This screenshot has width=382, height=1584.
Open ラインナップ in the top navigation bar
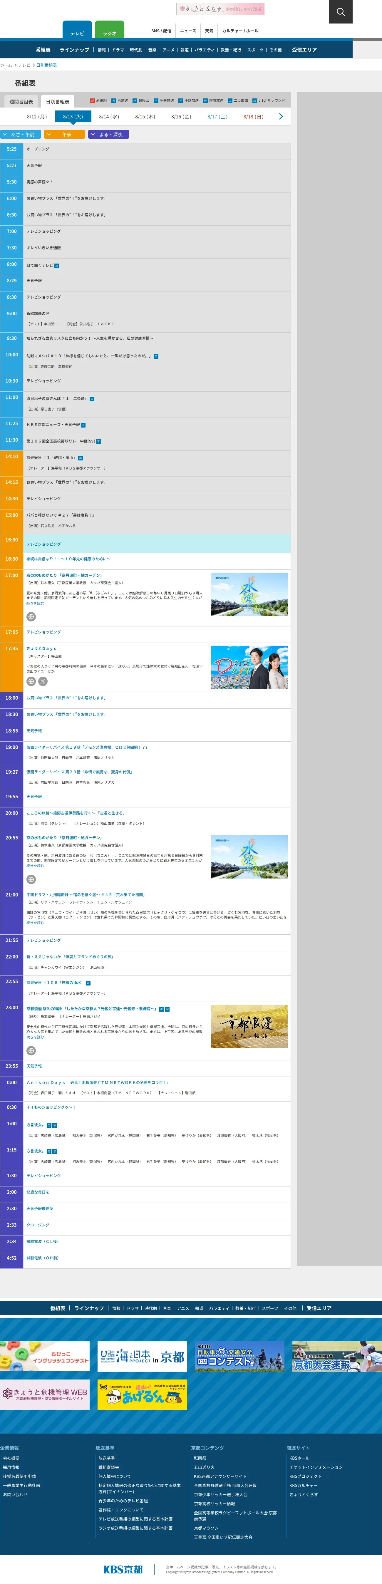pos(74,50)
